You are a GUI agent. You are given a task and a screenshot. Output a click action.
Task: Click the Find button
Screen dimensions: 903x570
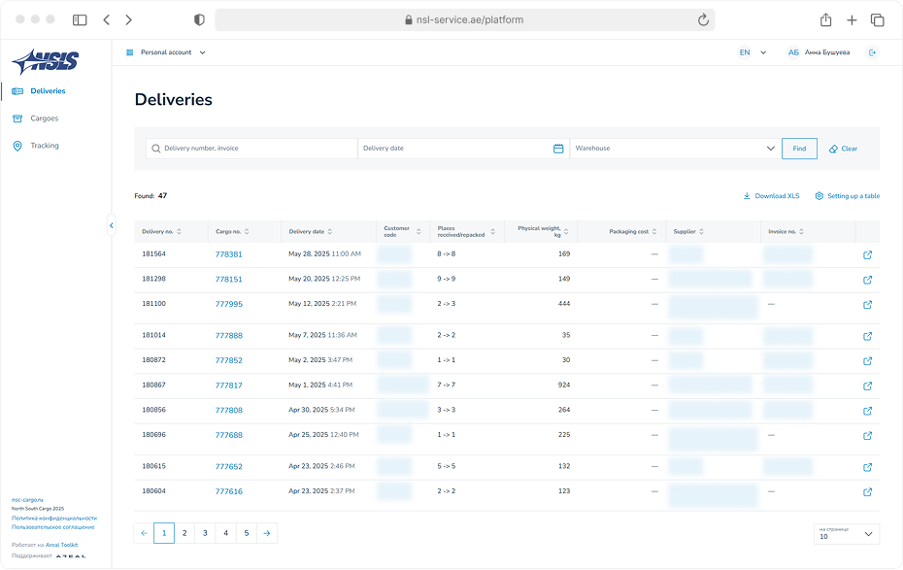[798, 149]
